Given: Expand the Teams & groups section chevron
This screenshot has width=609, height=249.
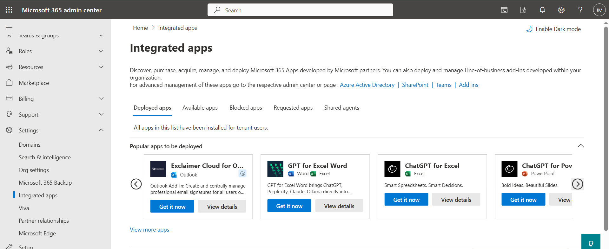Looking at the screenshot, I should coord(101,36).
